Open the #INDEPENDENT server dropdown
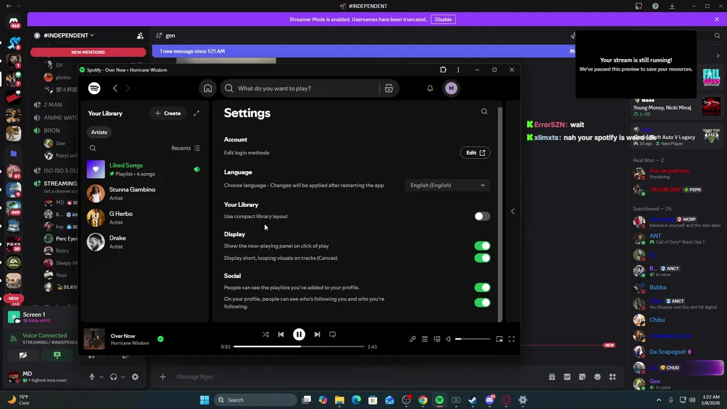Viewport: 727px width, 409px height. [x=69, y=35]
